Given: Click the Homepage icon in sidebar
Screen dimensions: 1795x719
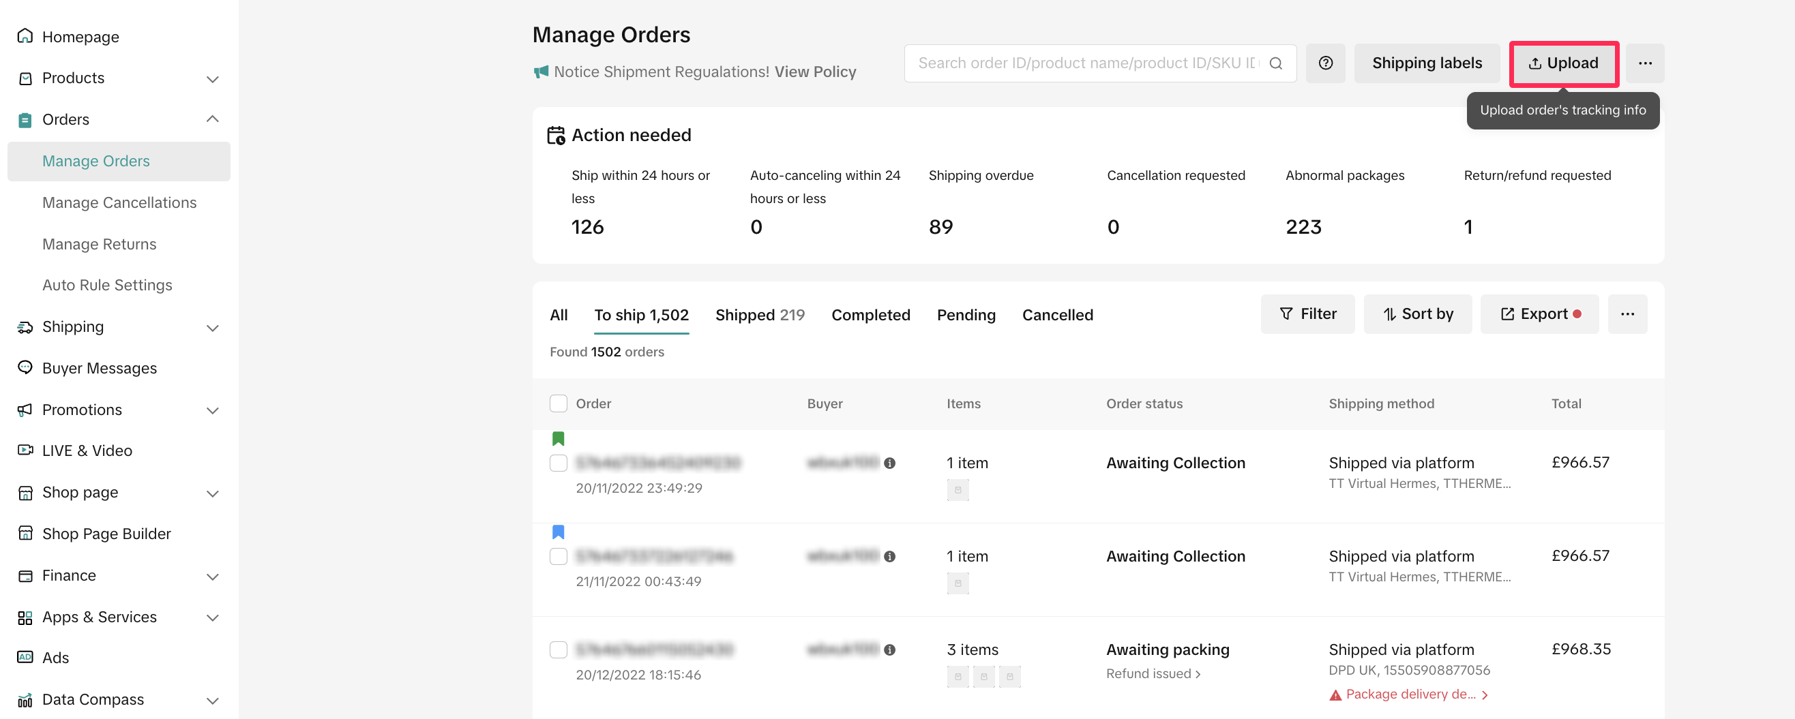Looking at the screenshot, I should (25, 36).
